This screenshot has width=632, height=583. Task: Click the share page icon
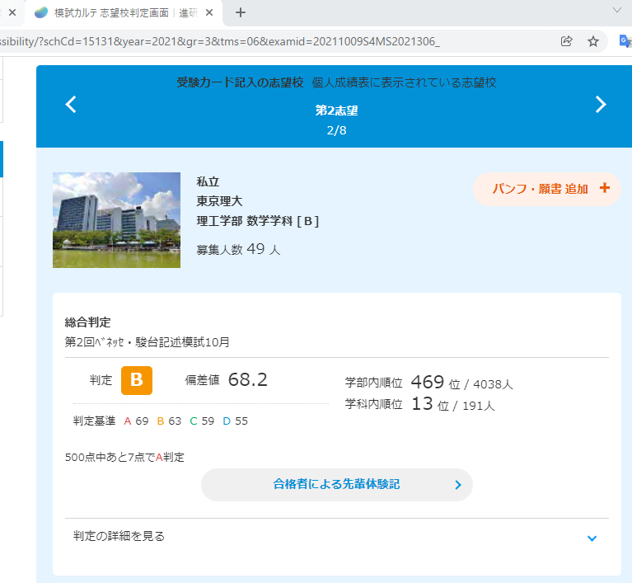pos(566,41)
